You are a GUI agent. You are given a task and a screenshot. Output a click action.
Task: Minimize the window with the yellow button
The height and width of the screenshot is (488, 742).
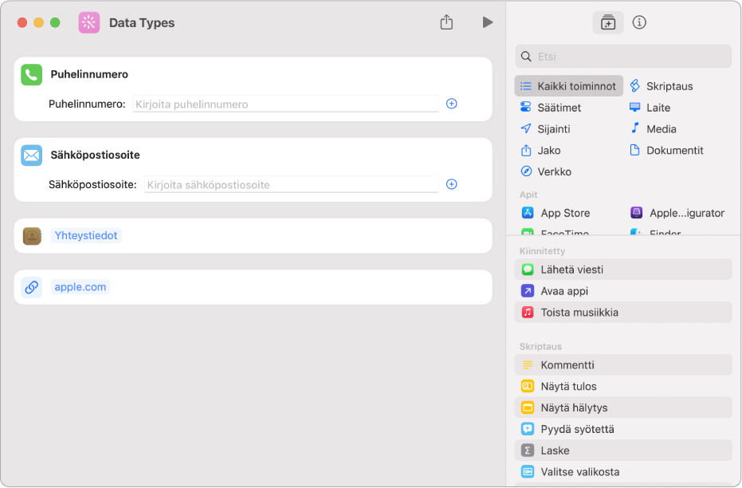(39, 22)
